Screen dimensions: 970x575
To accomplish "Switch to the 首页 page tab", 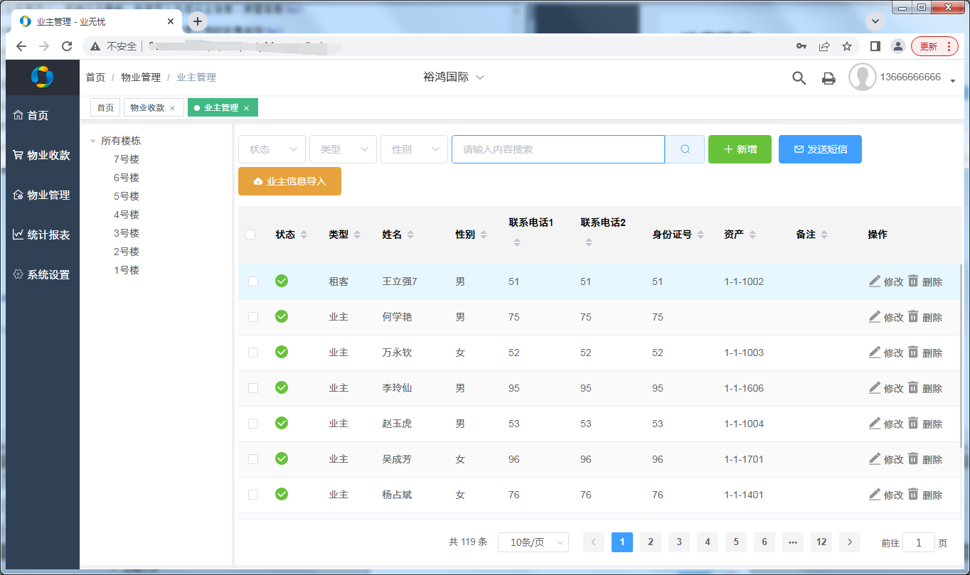I will point(105,107).
